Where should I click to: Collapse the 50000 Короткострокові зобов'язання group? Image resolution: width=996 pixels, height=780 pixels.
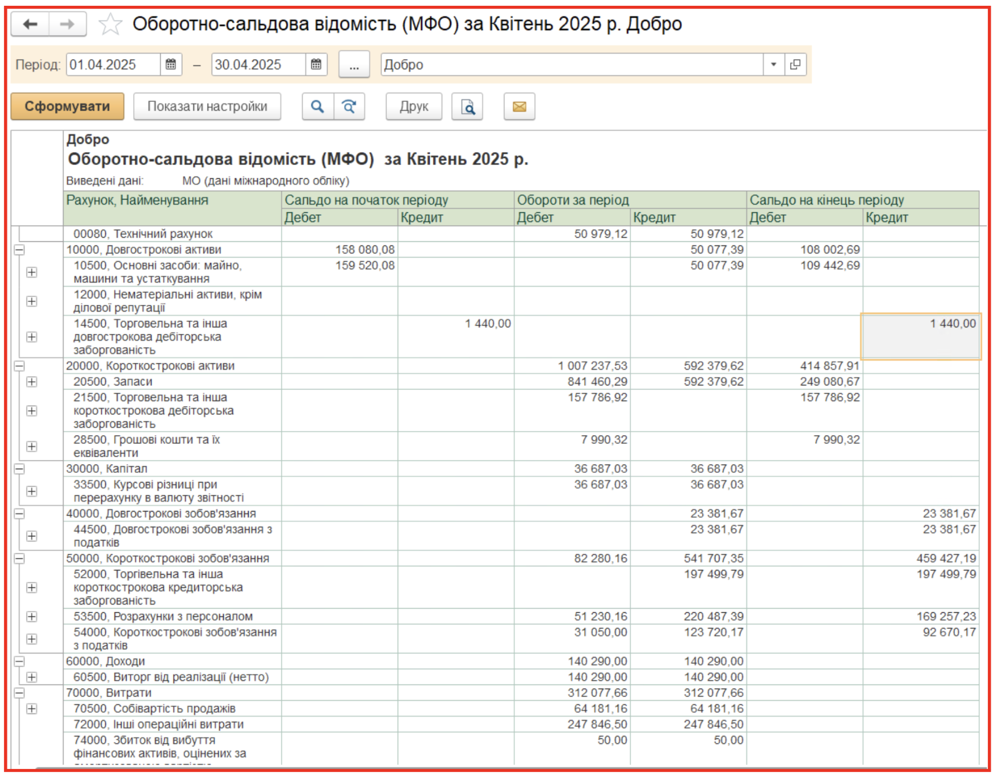[x=19, y=558]
